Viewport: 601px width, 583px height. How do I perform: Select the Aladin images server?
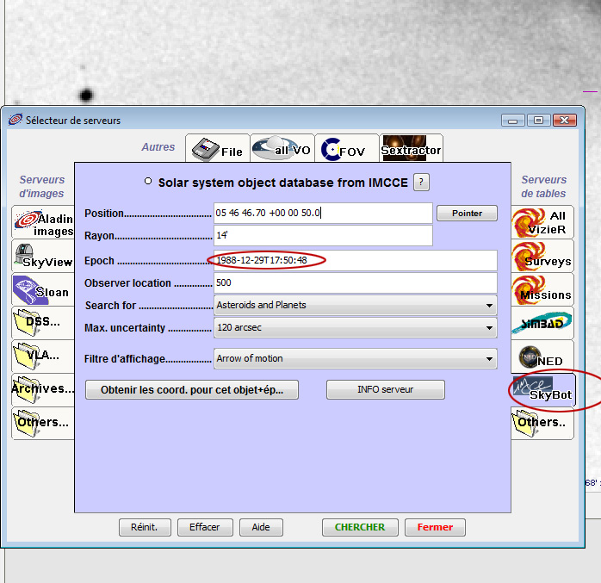[43, 222]
